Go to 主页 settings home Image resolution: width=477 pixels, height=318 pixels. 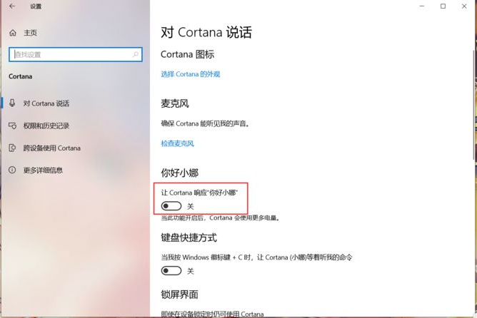click(30, 33)
